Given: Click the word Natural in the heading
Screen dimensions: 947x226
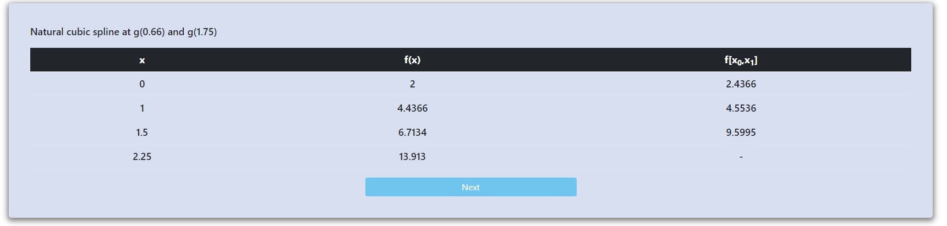Looking at the screenshot, I should point(47,32).
